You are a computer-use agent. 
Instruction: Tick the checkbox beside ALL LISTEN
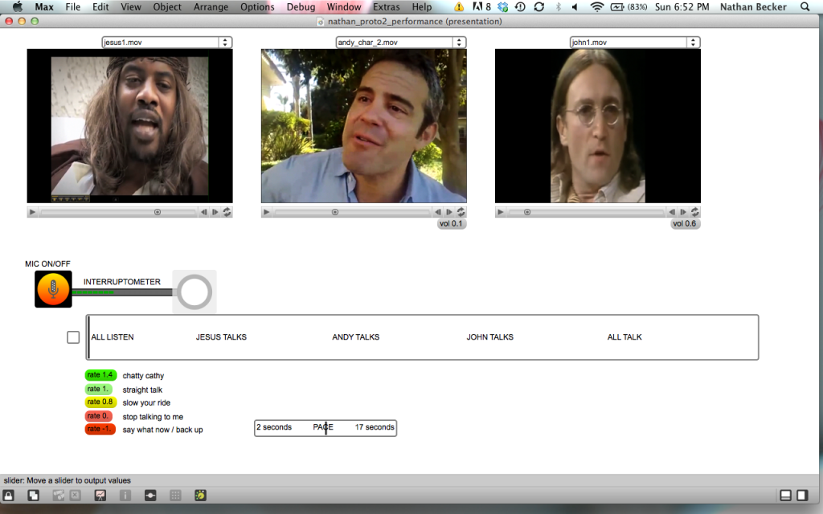tap(73, 337)
